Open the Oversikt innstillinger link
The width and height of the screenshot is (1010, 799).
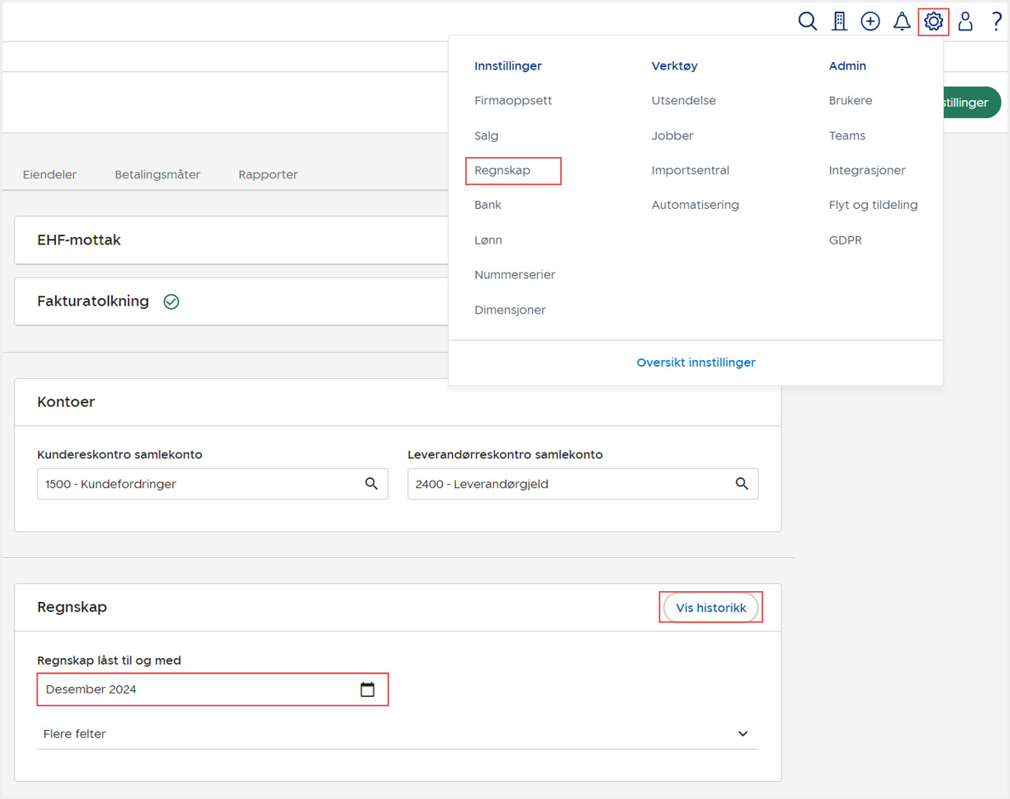click(x=695, y=363)
